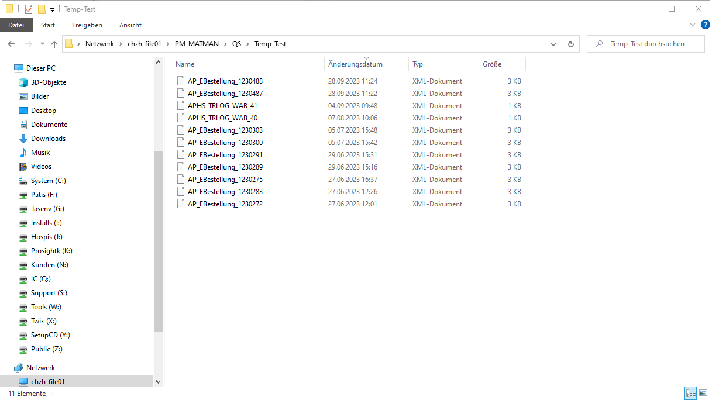Select Downloads in navigation pane

click(x=48, y=139)
